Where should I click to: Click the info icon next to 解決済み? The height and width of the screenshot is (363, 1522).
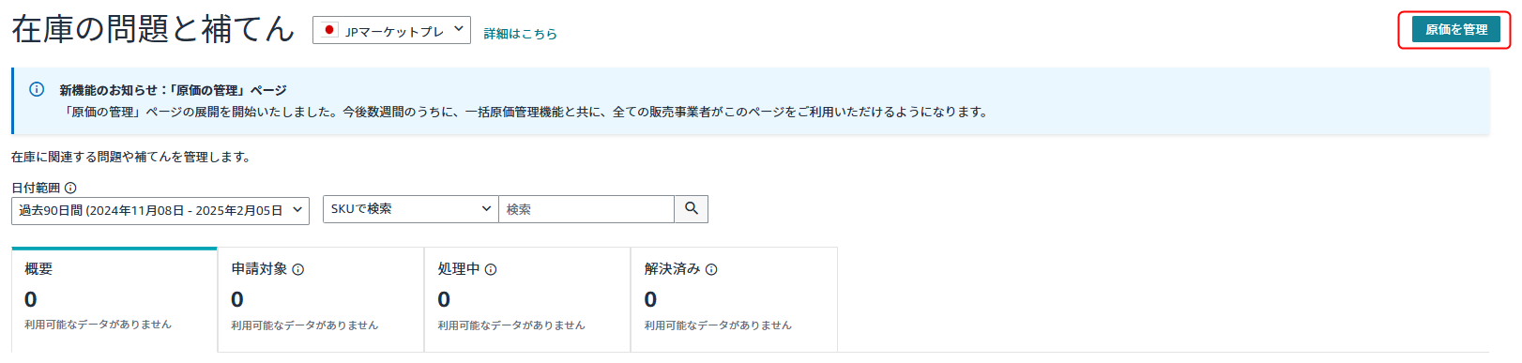click(x=711, y=269)
